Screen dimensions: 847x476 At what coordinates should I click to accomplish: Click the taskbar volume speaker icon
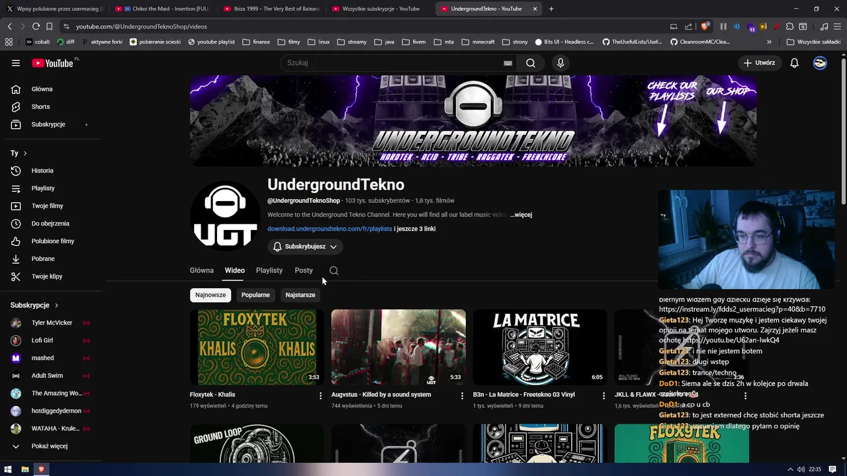801,469
